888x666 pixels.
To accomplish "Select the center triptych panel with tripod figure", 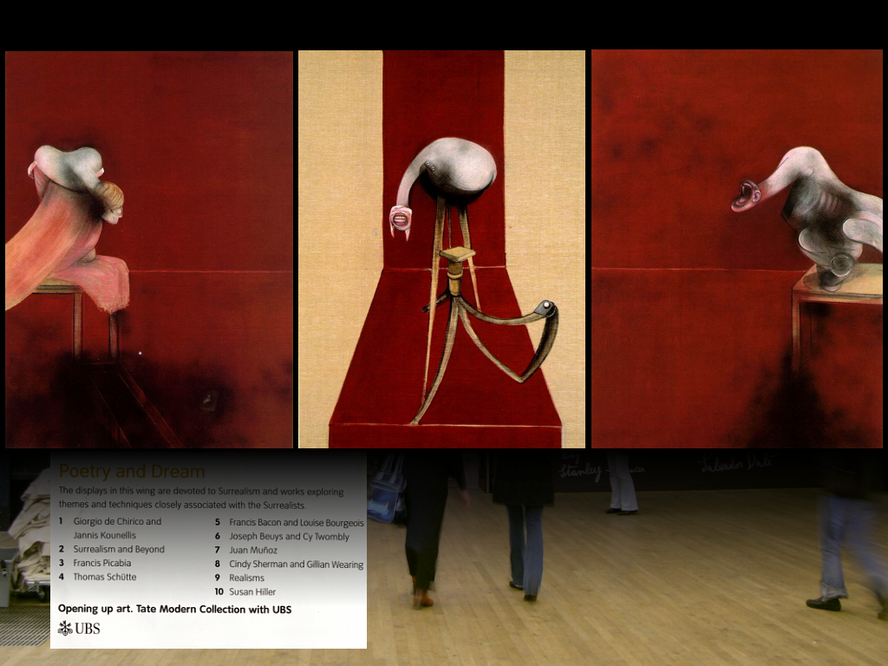I will coord(441,249).
